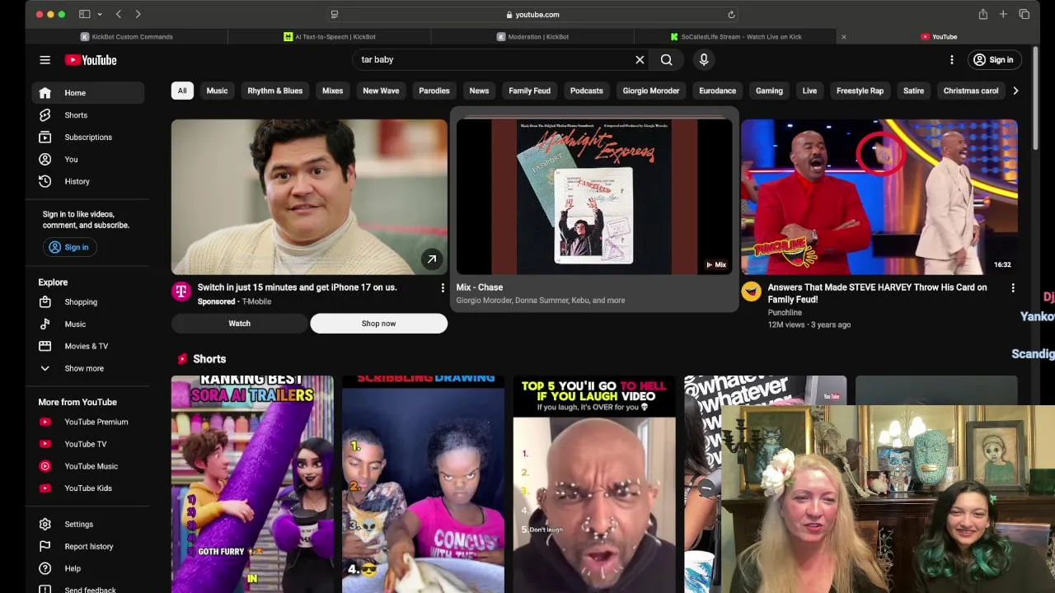The width and height of the screenshot is (1055, 593).
Task: Open Movies & TV under Explore
Action: click(89, 346)
